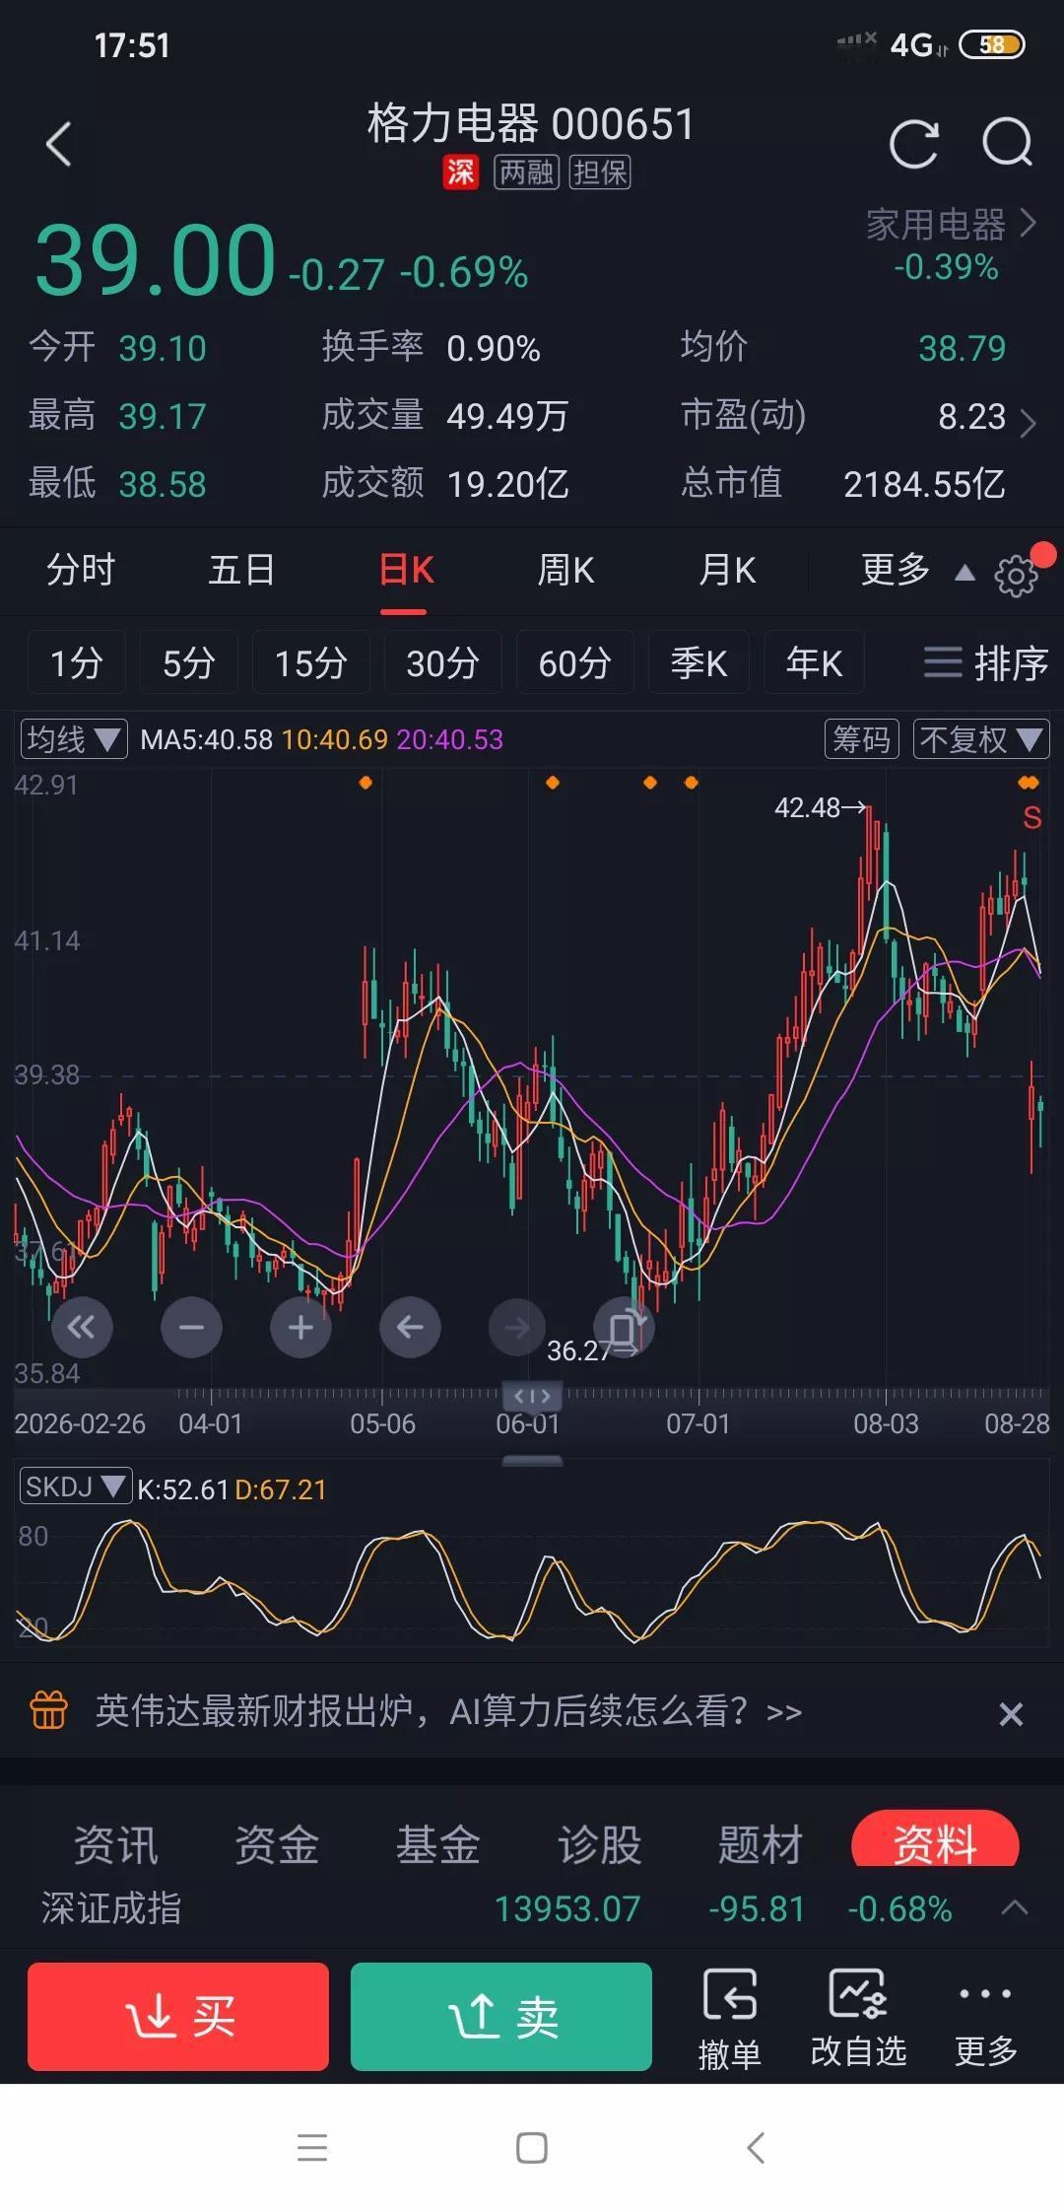Move chart cursor right with arrow button

[x=516, y=1327]
